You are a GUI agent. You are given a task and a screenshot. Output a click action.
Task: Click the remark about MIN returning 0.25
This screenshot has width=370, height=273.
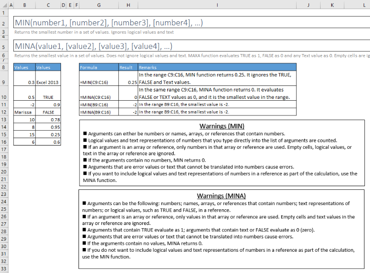click(217, 79)
